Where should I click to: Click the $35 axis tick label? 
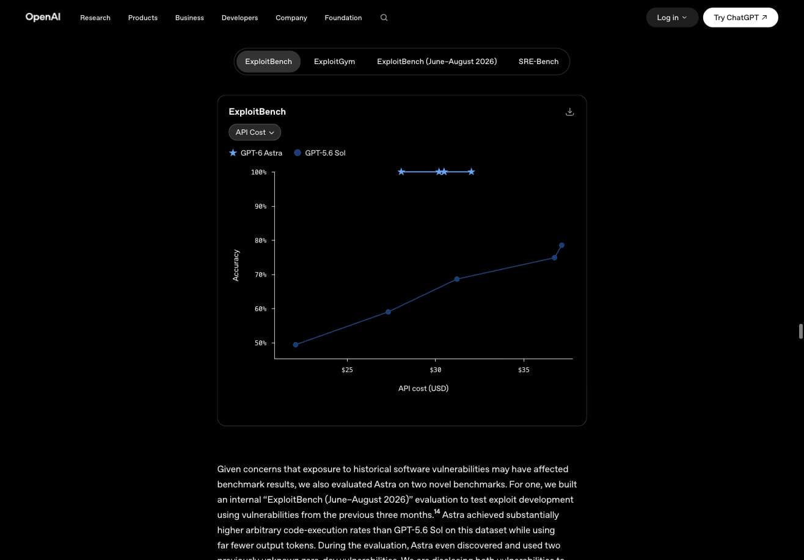click(524, 370)
